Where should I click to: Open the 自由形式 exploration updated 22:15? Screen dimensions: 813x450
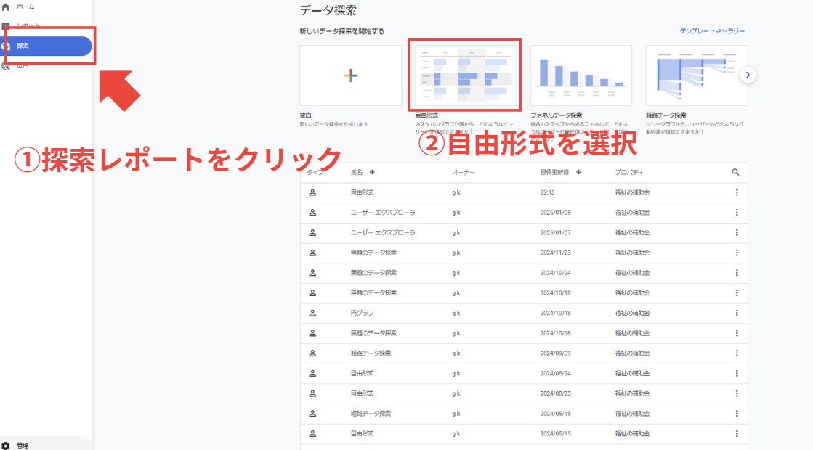pos(362,192)
